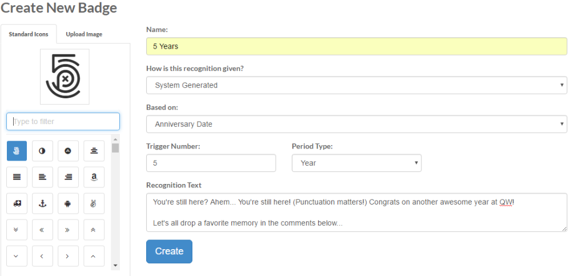The image size is (571, 276).
Task: Select the ambulance icon
Action: tap(17, 203)
